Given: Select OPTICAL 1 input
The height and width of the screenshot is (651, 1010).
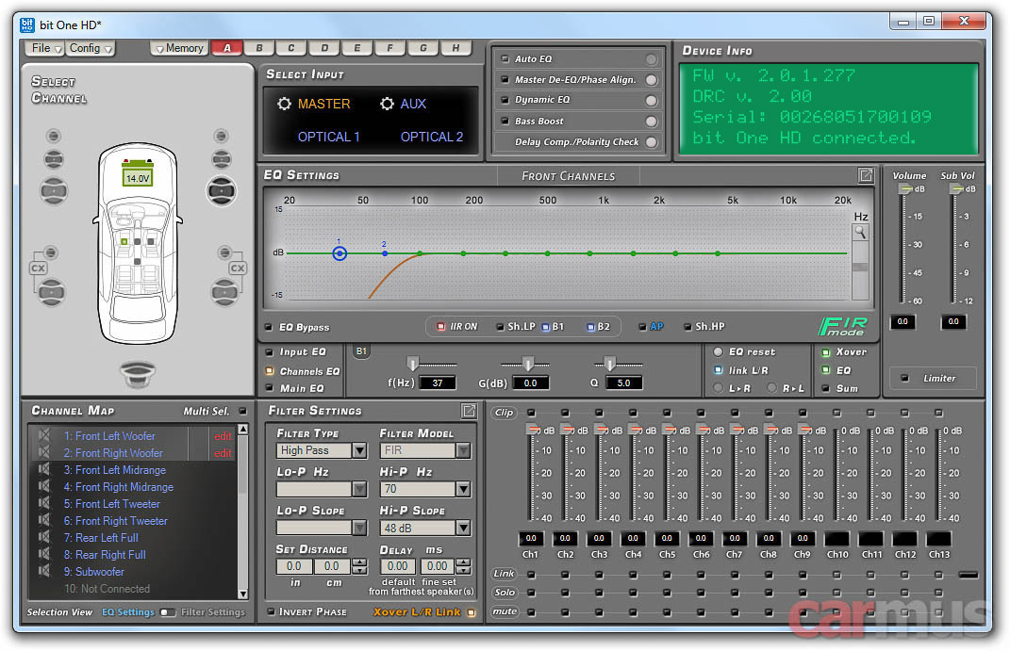Looking at the screenshot, I should pyautogui.click(x=328, y=137).
